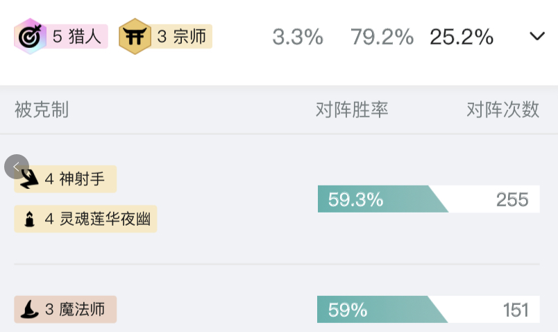Click the 被克制 section header
This screenshot has width=558, height=332.
pyautogui.click(x=42, y=110)
